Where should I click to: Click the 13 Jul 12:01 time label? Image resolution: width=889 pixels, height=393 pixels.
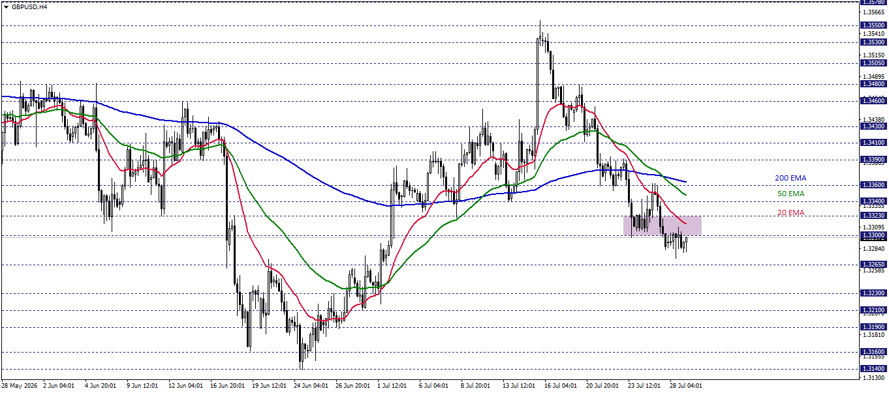520,385
